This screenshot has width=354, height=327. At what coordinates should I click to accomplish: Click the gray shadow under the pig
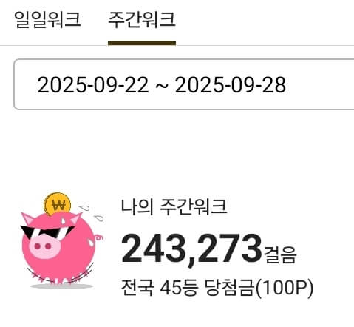(61, 286)
